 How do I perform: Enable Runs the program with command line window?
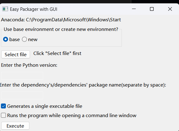(3, 115)
